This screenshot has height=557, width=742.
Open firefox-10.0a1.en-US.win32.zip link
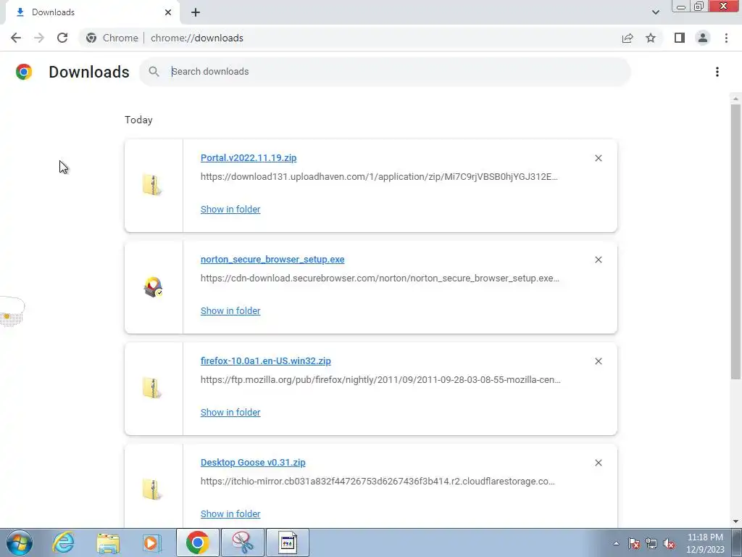click(x=266, y=361)
